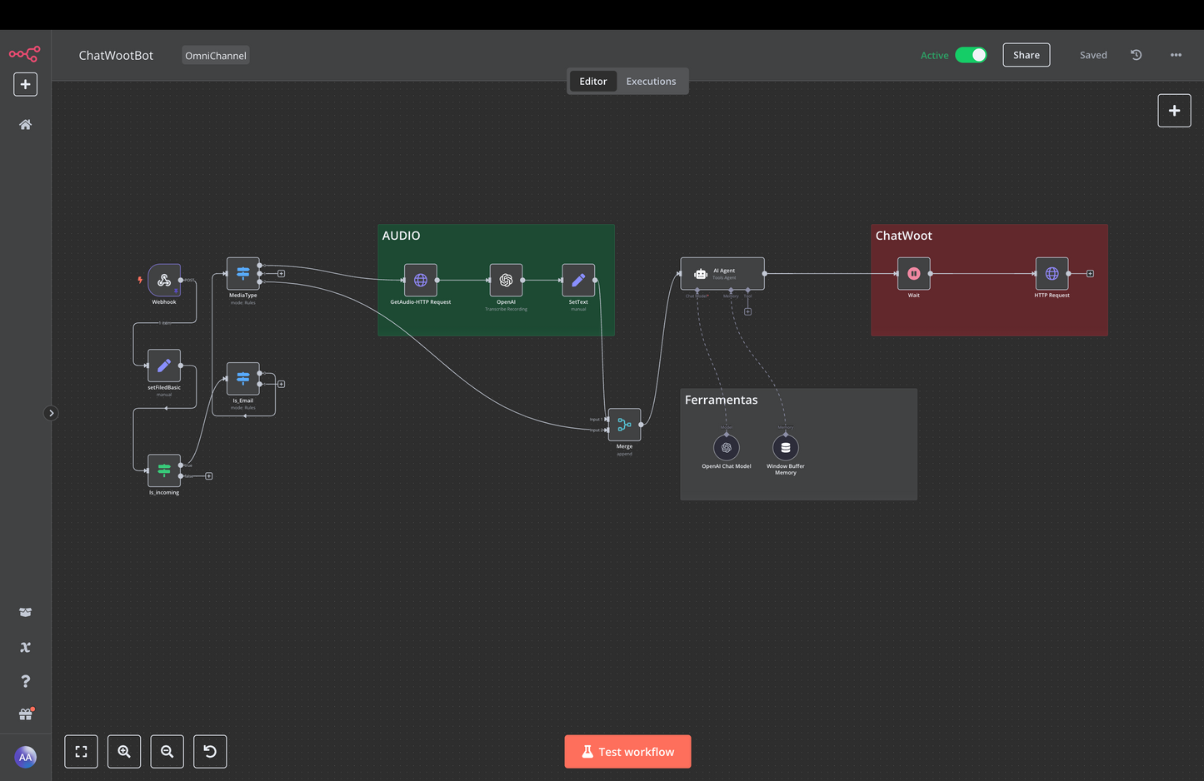Open the Is_incoming node
Screen dimensions: 1204x781
click(x=164, y=470)
